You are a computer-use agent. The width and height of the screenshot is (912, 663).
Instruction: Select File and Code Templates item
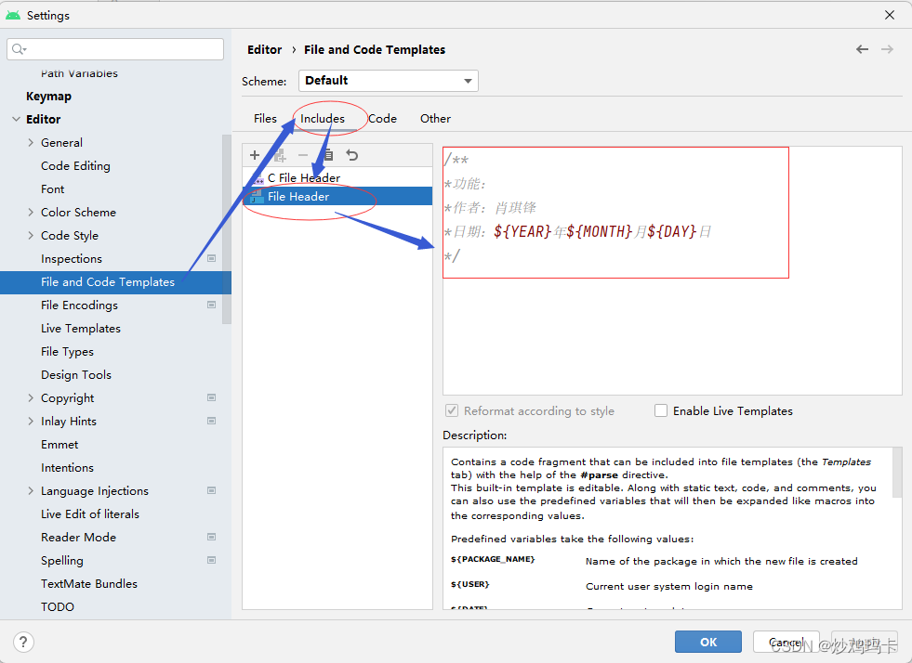[x=116, y=282]
